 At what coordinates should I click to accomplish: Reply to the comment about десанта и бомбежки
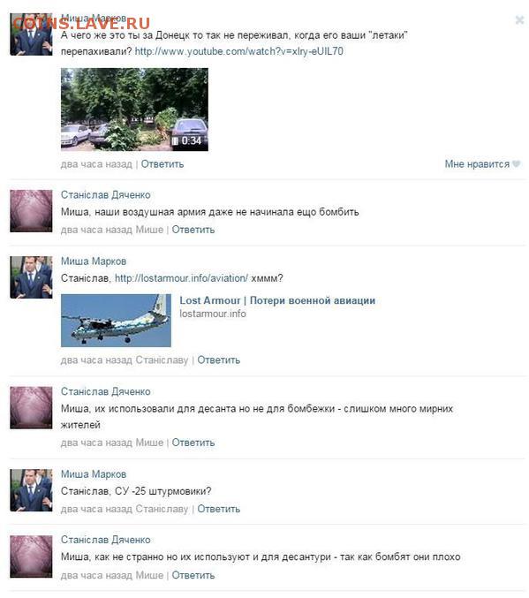tap(193, 443)
